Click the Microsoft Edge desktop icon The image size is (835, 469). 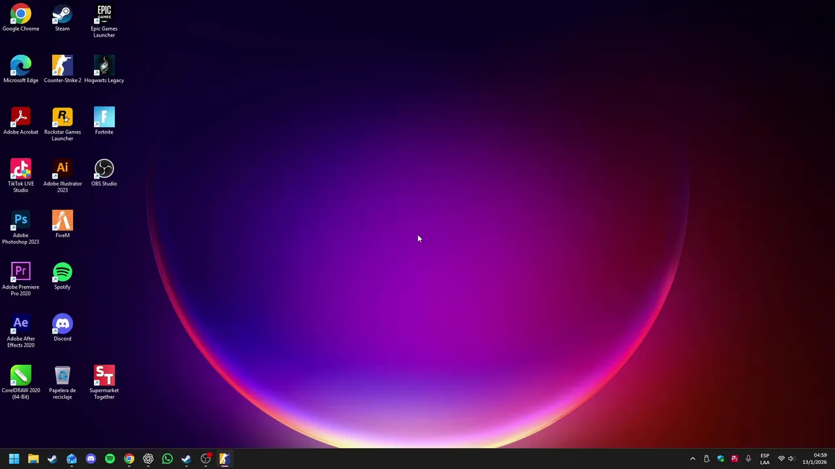pos(21,70)
